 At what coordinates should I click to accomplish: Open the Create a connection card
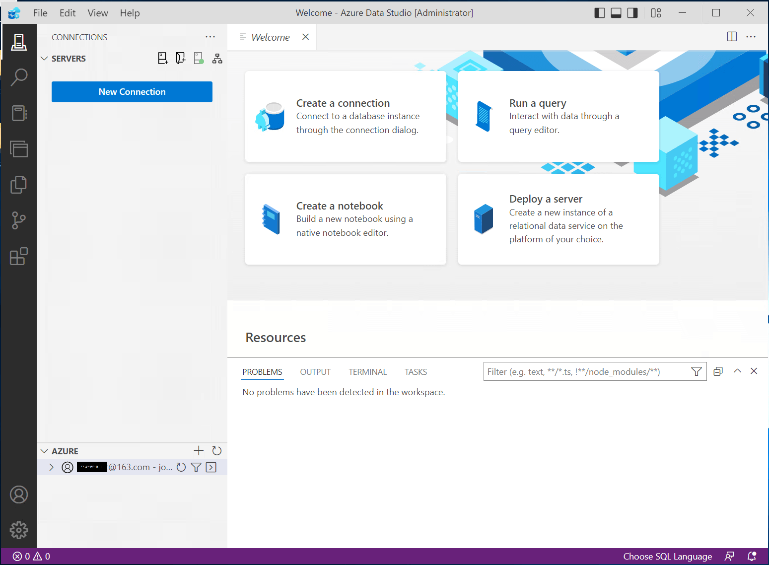(x=346, y=116)
